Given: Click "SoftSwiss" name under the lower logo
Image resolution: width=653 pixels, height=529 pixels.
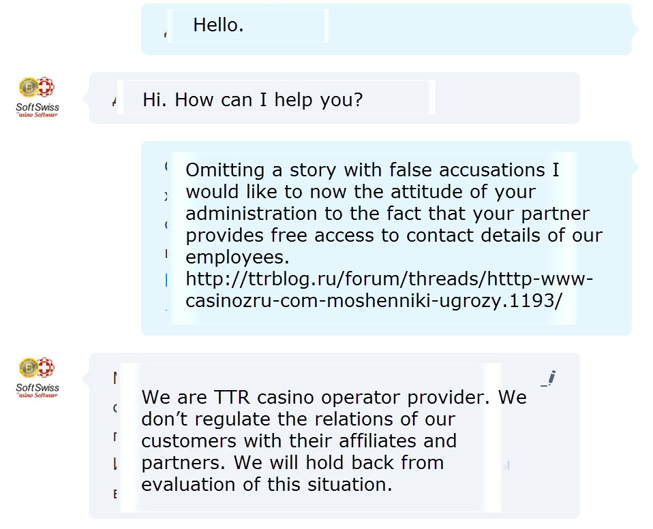Looking at the screenshot, I should point(37,387).
